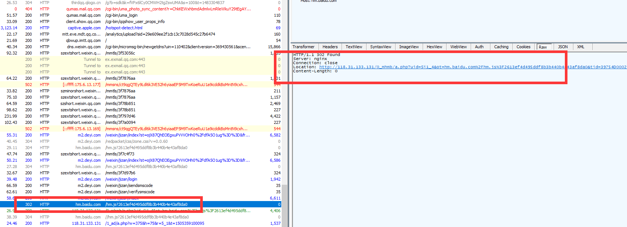The image size is (627, 227).
Task: Select the /mmtls/3f797d46 session row
Action: pos(141,116)
